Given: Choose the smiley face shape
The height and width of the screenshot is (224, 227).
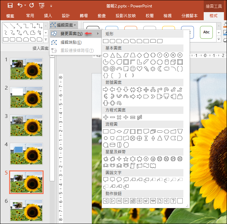Looking at the screenshot, I should 133,69.
